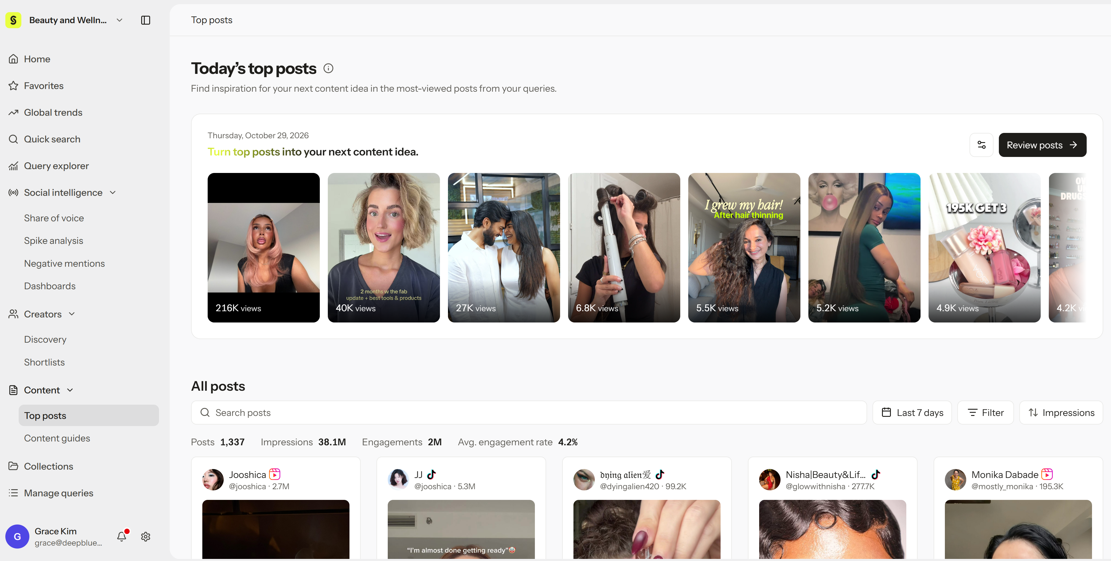Image resolution: width=1111 pixels, height=561 pixels.
Task: Click the Engagements 2M statistic
Action: pyautogui.click(x=401, y=442)
